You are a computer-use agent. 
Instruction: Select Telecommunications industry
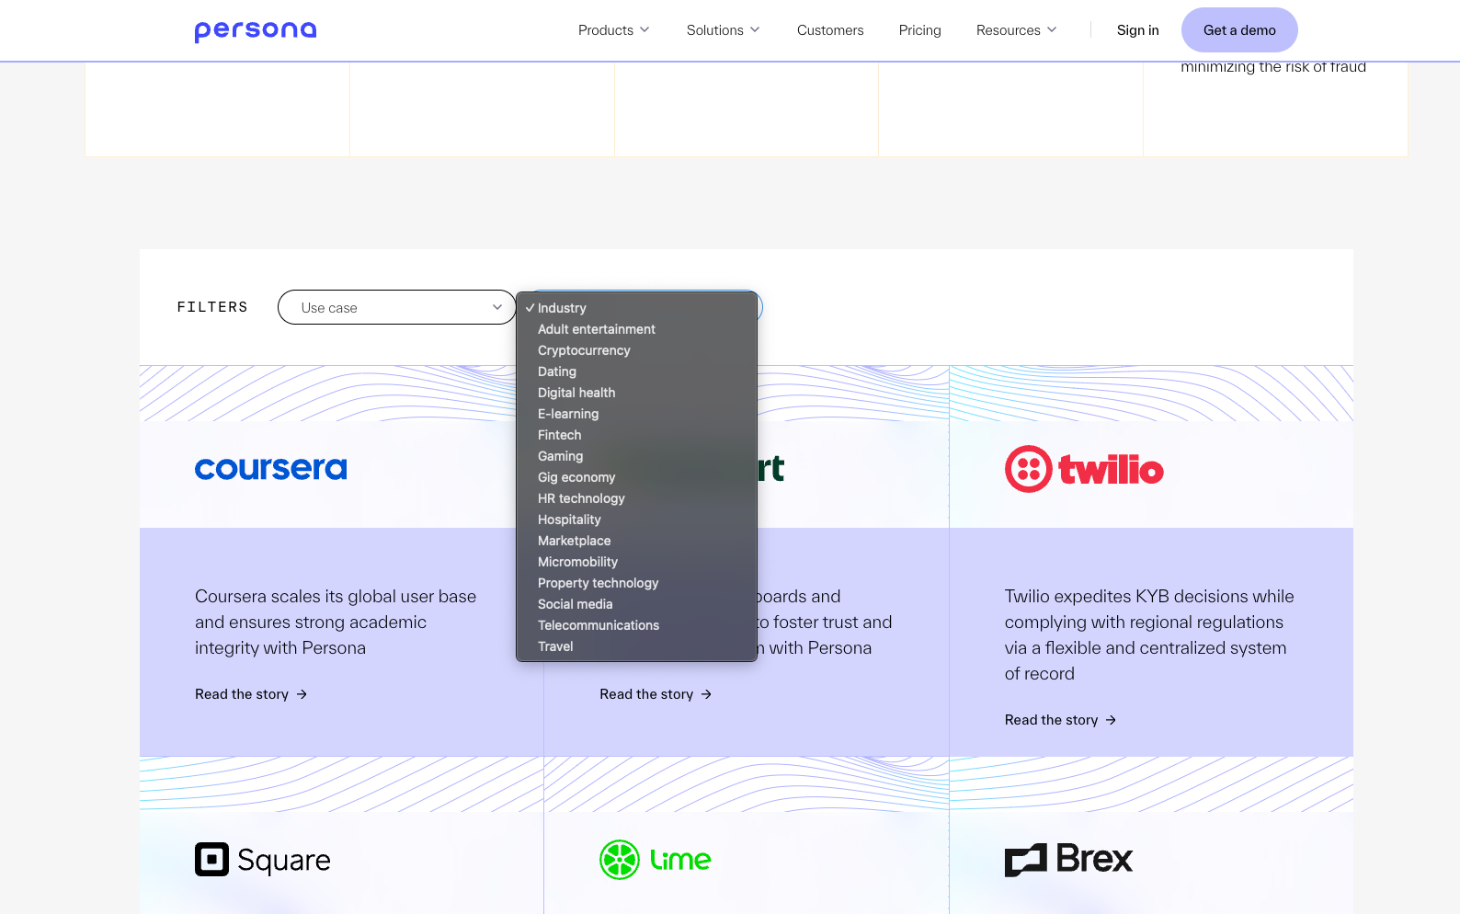tap(636, 625)
